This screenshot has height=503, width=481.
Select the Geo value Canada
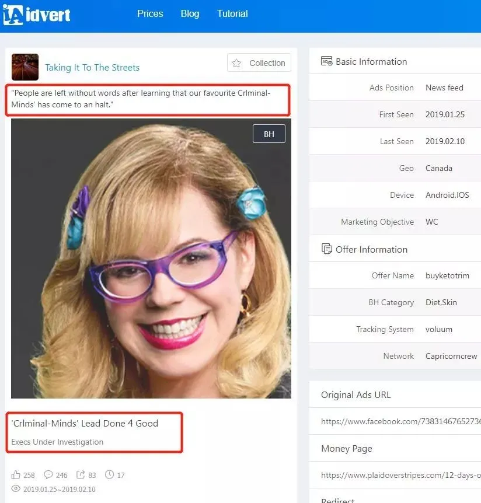point(438,169)
